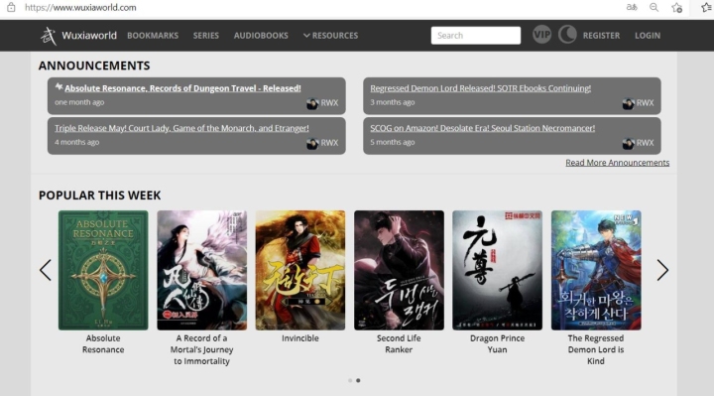The height and width of the screenshot is (396, 714).
Task: Expand the Resources dropdown menu
Action: tap(330, 36)
